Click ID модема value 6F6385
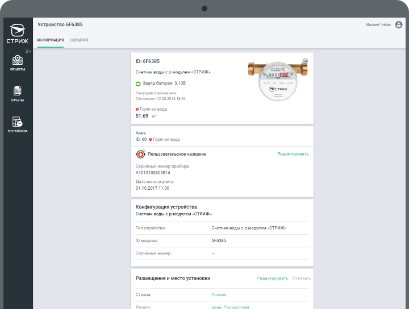 [x=219, y=241]
